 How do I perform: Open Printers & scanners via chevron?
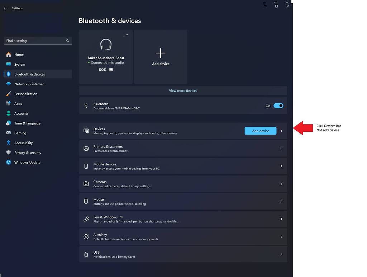(x=281, y=149)
